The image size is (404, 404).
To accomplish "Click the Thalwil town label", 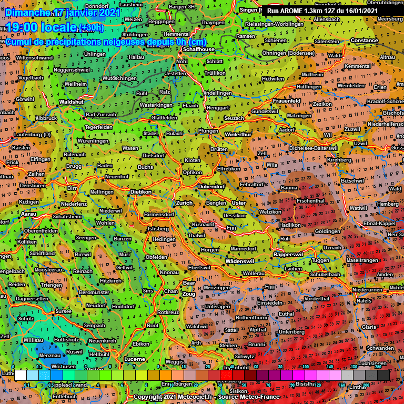I will click(x=197, y=235).
